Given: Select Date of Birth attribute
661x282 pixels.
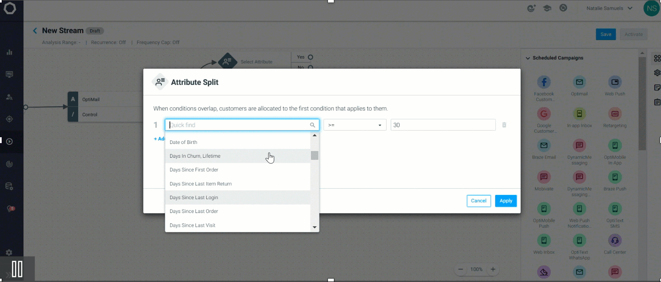Looking at the screenshot, I should [x=238, y=142].
